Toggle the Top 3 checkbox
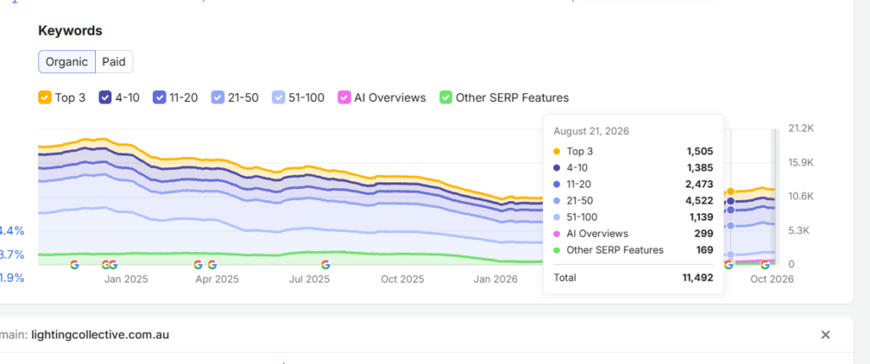The image size is (870, 364). click(x=45, y=98)
